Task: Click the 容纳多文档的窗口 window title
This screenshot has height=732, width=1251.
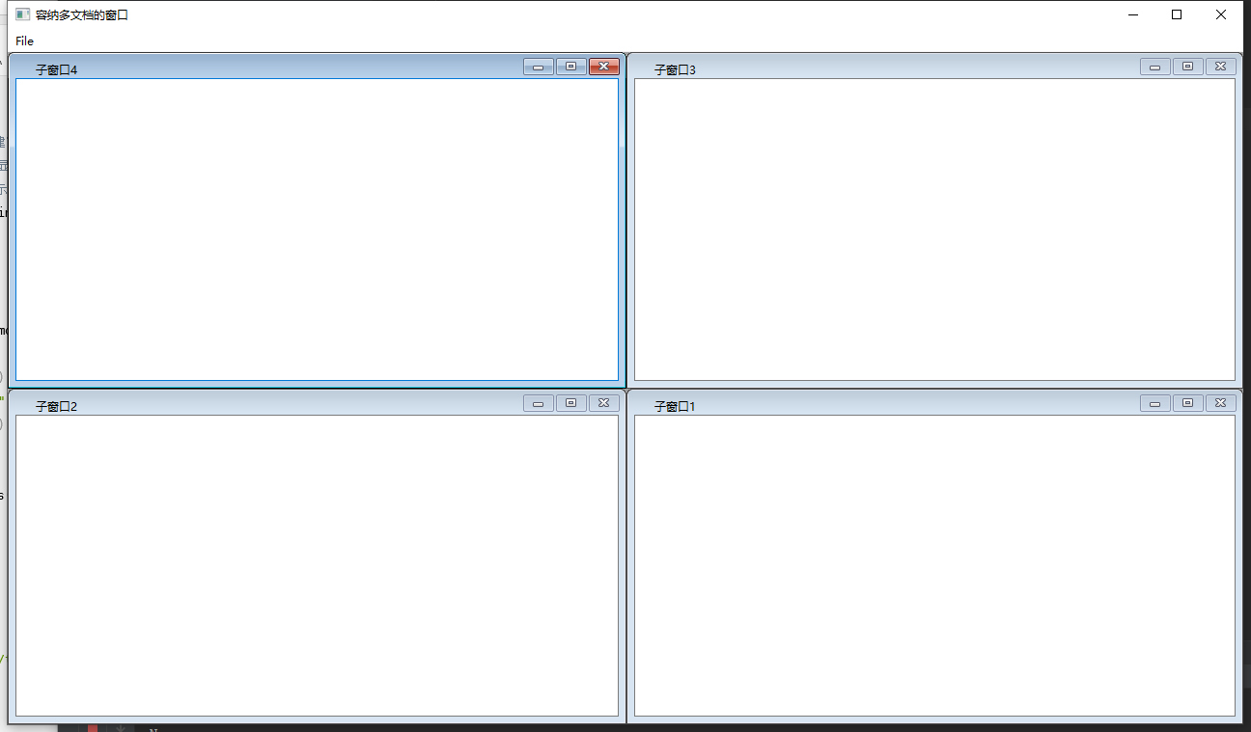Action: tap(82, 14)
